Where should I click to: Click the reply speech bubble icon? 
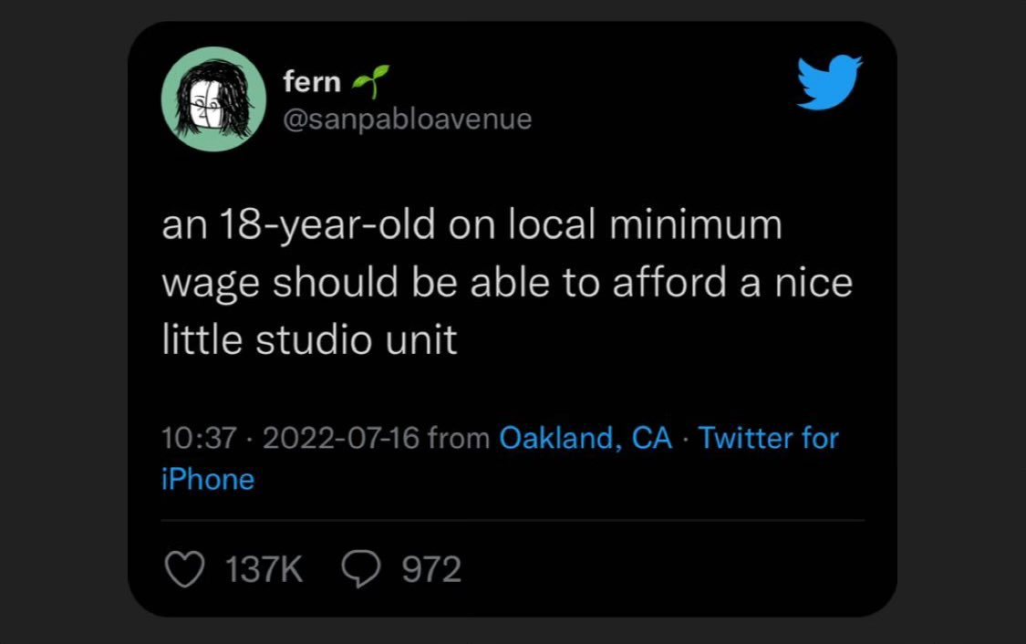click(361, 569)
